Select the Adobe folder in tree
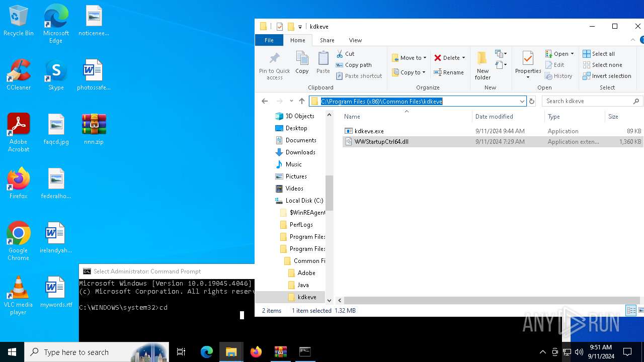644x362 pixels. 306,273
